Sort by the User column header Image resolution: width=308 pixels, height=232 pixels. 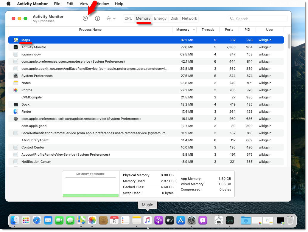[270, 30]
